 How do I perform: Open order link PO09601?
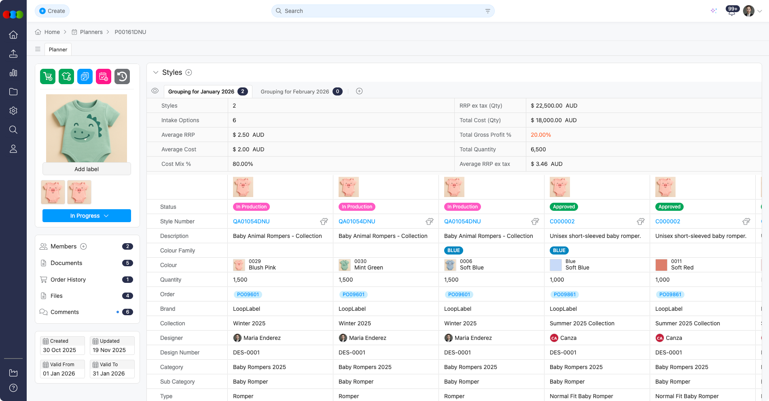248,294
